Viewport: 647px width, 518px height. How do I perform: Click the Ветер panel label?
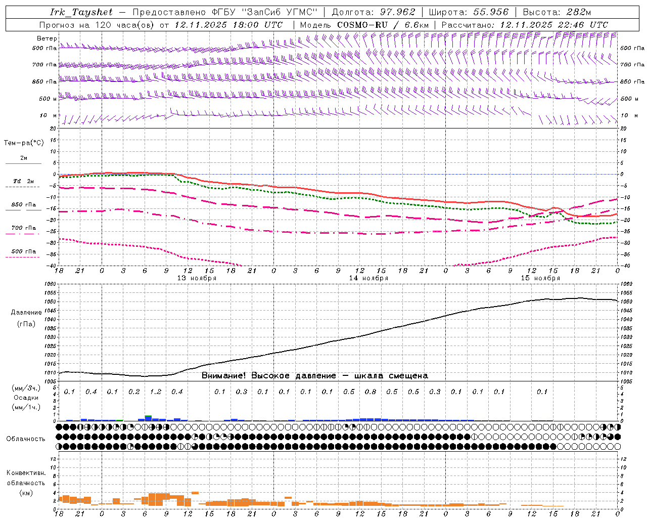(47, 38)
